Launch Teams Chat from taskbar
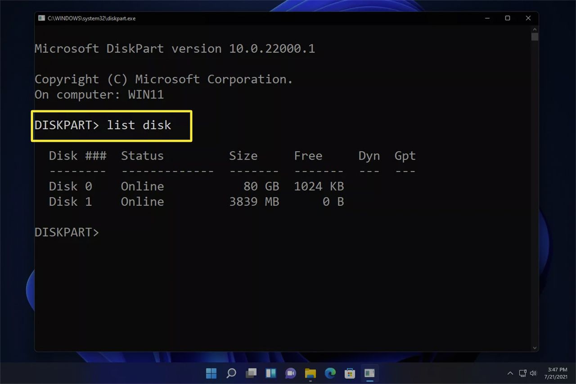 291,373
